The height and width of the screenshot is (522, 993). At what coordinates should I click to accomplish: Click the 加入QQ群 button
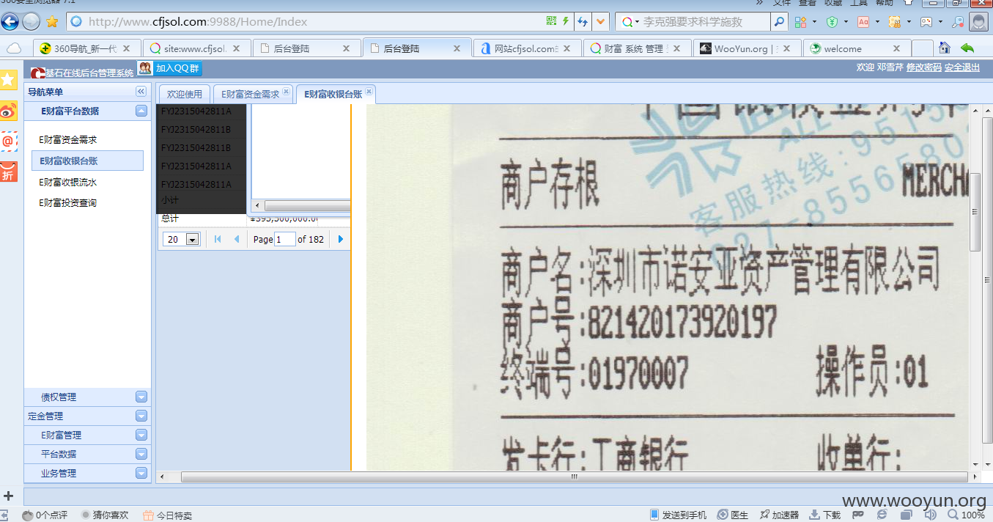pos(170,68)
